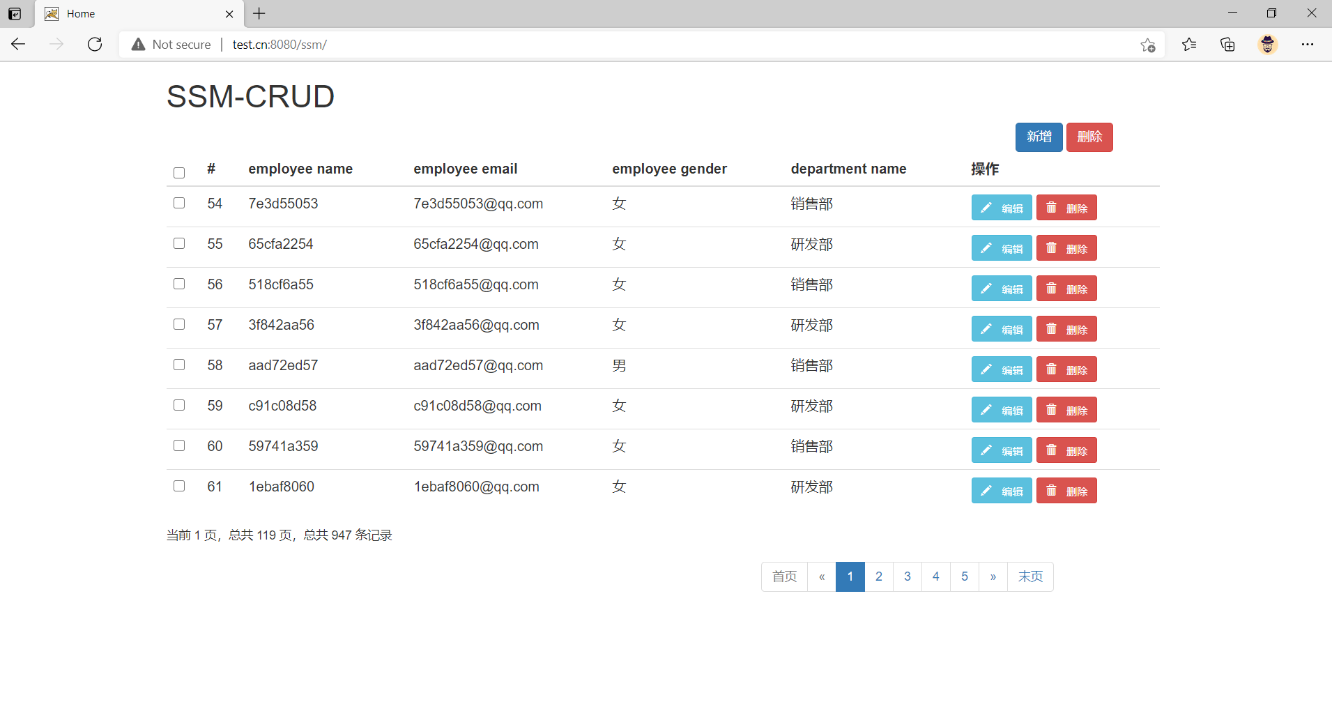Open the Collections icon in toolbar

(x=1227, y=45)
